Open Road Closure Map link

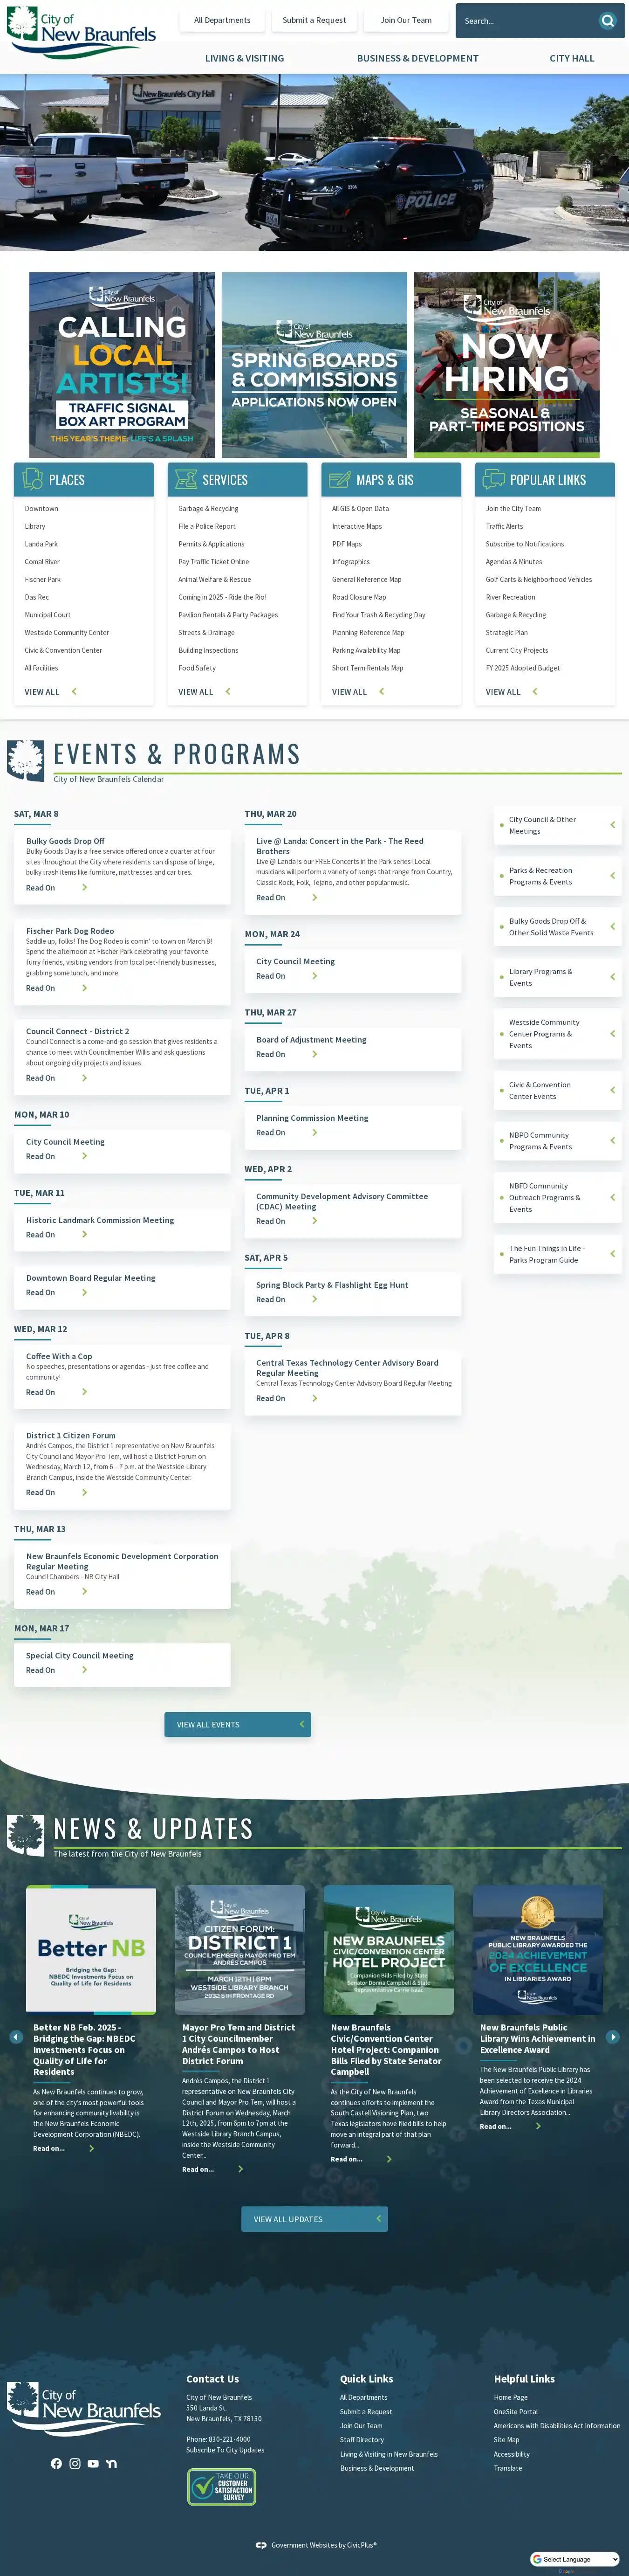(x=359, y=597)
